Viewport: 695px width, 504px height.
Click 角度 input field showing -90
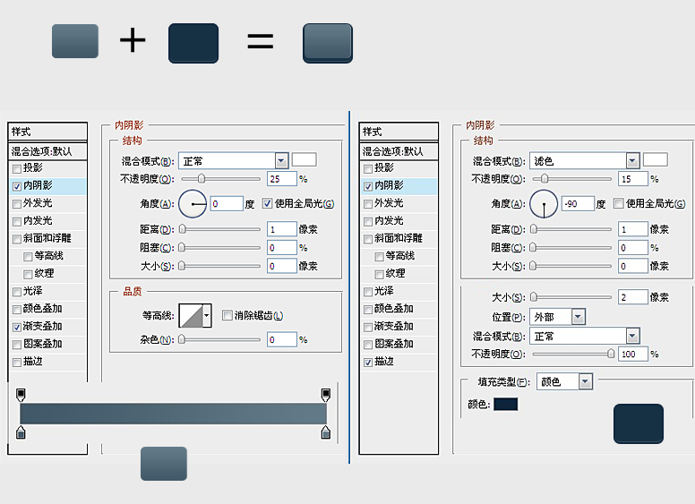coord(578,204)
